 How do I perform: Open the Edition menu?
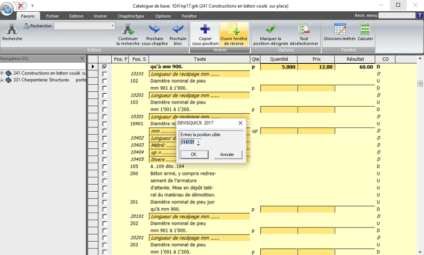(76, 16)
